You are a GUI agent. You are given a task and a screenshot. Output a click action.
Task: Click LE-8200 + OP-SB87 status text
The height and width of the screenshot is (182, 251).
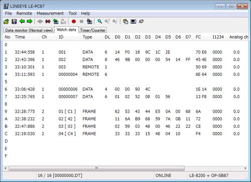point(209,175)
